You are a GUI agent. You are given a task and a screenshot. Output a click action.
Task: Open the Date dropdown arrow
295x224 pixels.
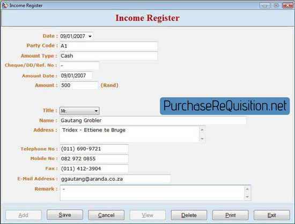tap(90, 36)
